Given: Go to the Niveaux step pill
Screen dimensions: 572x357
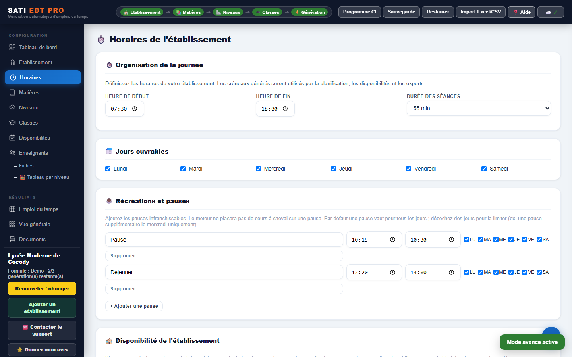Looking at the screenshot, I should pos(228,12).
